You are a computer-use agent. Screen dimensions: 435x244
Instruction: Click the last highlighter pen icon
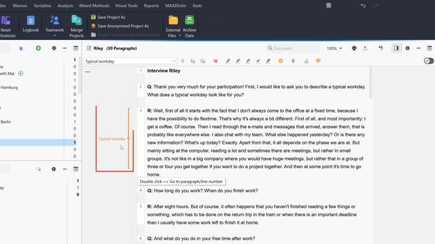268,61
